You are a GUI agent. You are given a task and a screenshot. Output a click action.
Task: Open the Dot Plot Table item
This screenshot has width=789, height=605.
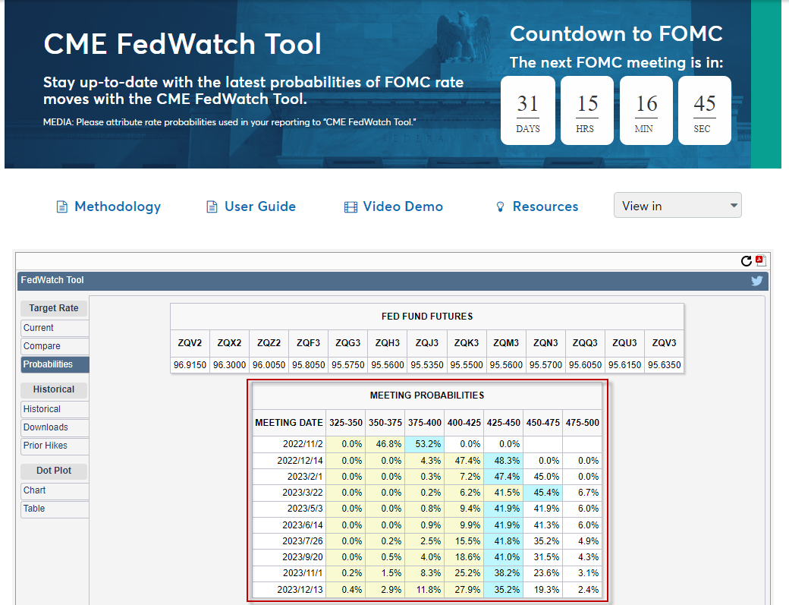point(55,509)
